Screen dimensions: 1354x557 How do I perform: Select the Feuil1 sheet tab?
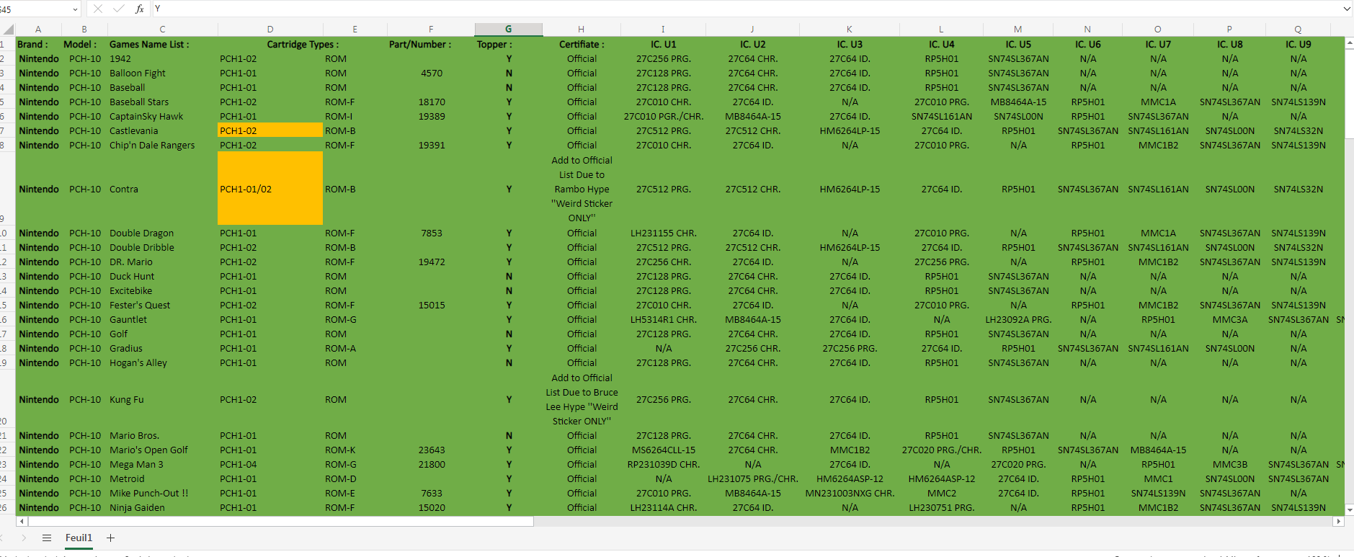click(x=79, y=538)
